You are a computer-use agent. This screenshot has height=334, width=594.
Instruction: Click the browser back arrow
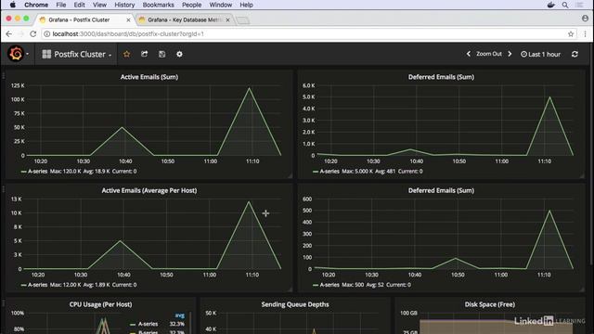[x=8, y=34]
